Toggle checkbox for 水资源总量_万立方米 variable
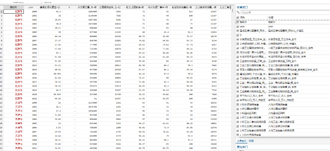The width and height of the screenshot is (330, 151). pos(238,39)
